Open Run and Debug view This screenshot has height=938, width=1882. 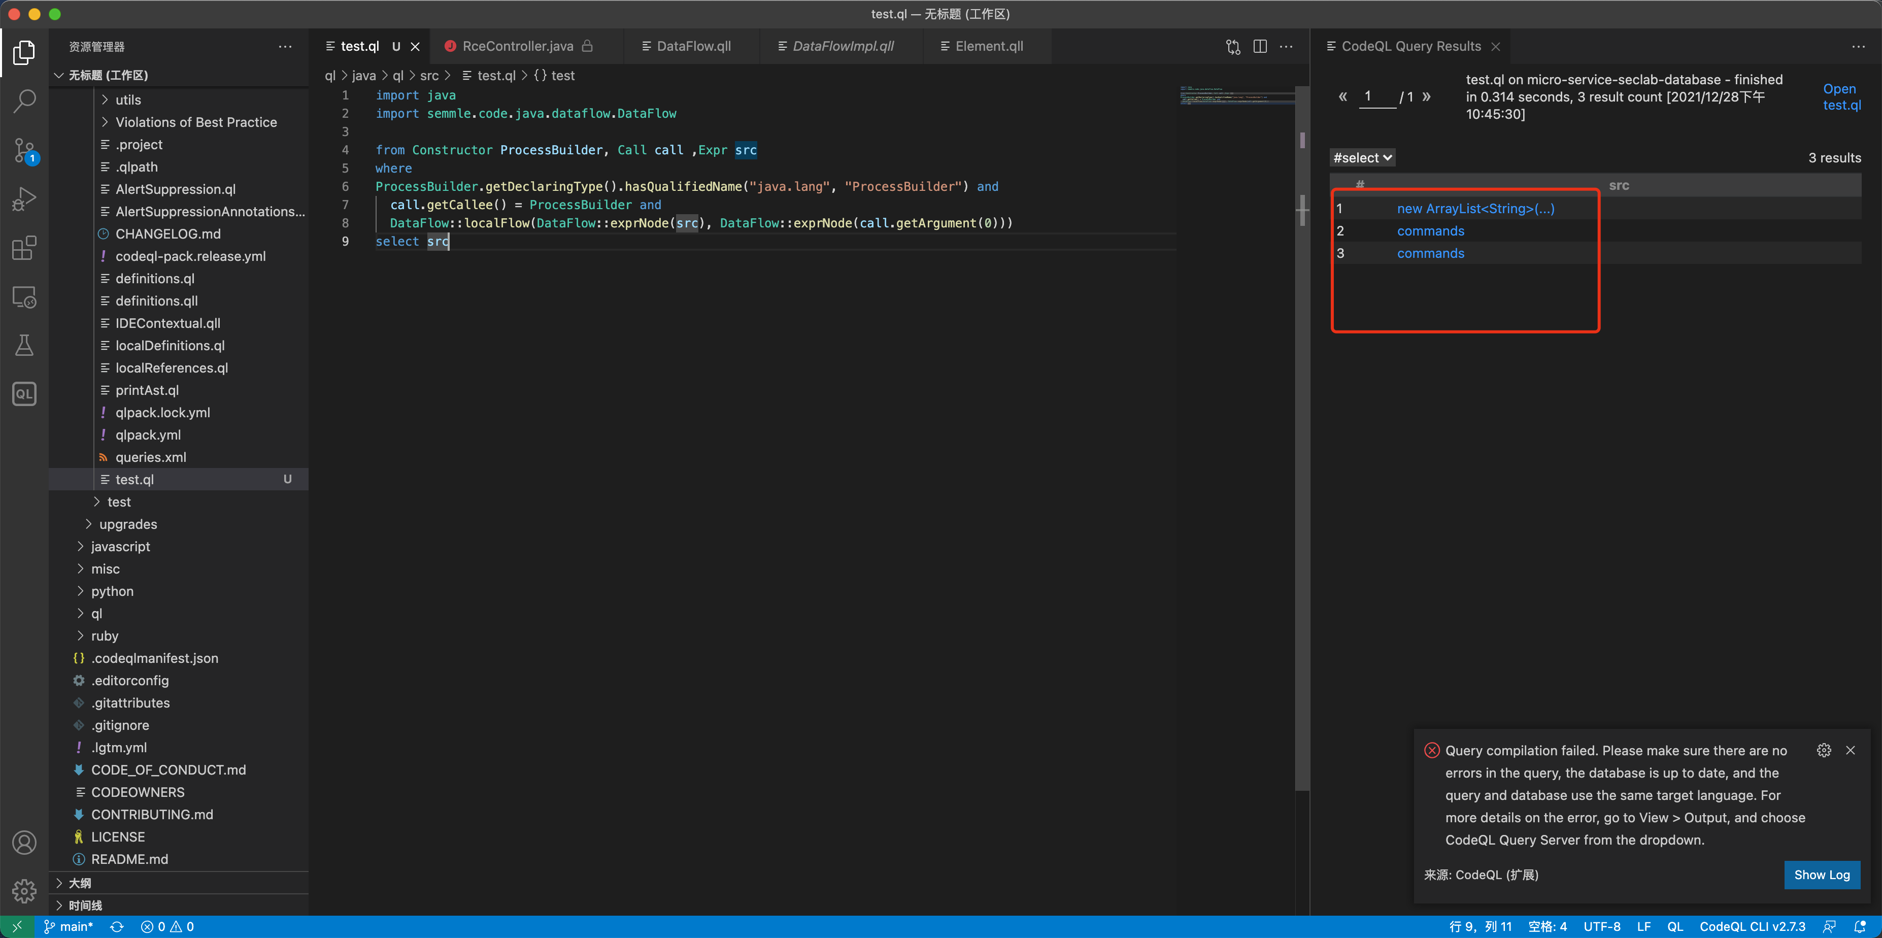[x=24, y=198]
